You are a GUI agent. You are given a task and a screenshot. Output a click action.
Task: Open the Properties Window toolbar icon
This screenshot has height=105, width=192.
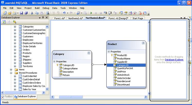(x=126, y=13)
